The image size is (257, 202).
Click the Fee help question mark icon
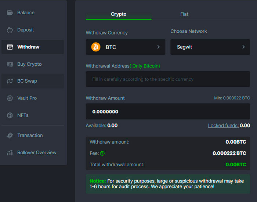[x=102, y=154]
